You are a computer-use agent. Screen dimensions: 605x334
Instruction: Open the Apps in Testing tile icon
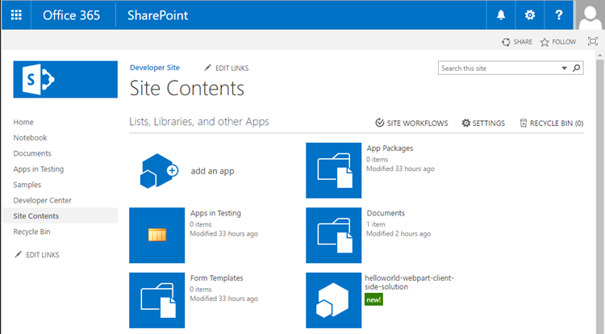point(157,236)
